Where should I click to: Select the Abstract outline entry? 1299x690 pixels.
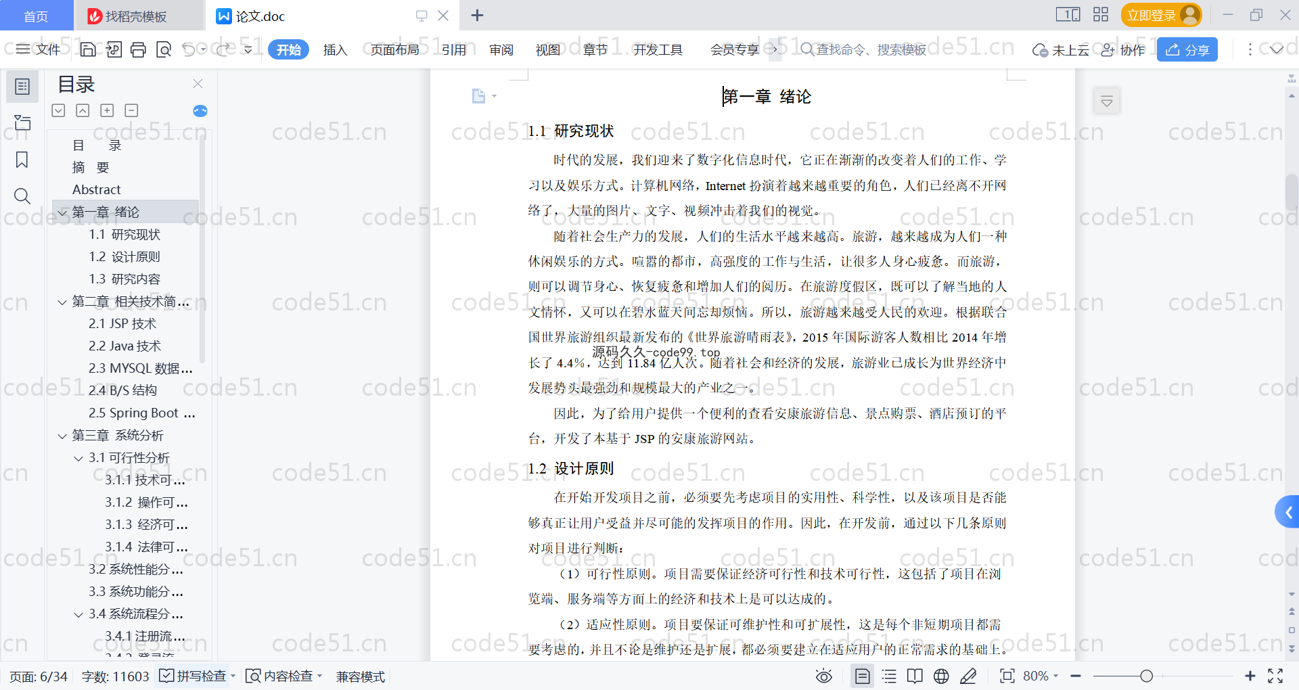coord(97,190)
